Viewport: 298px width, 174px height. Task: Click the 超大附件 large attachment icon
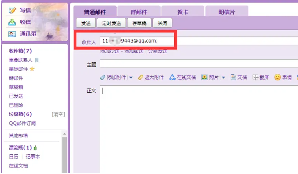[141, 77]
